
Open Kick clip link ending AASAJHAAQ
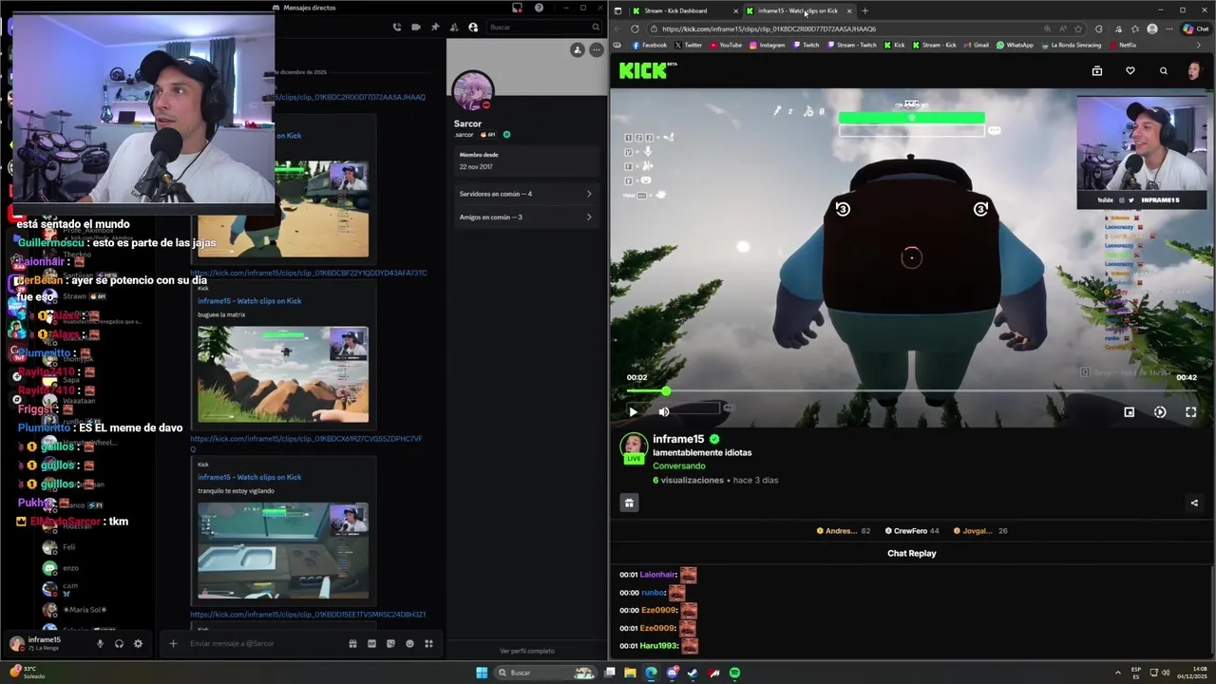pyautogui.click(x=350, y=97)
